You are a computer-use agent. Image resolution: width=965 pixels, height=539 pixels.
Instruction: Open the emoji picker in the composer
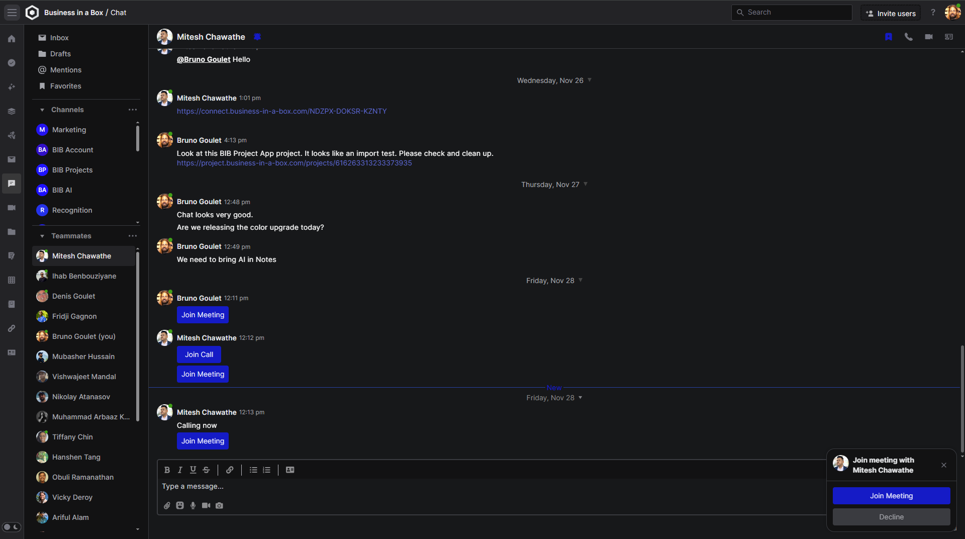pos(180,505)
